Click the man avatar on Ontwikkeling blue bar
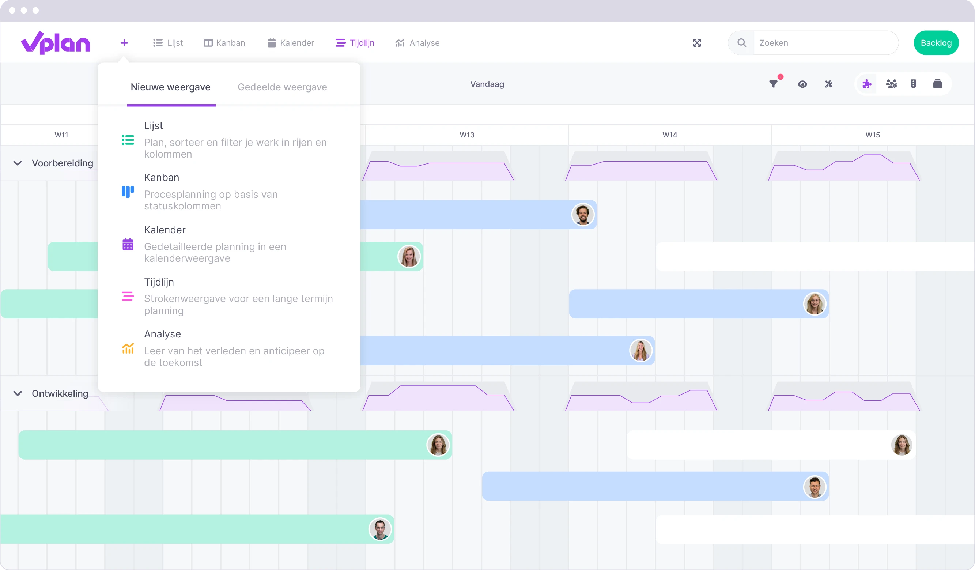This screenshot has width=975, height=570. point(815,487)
